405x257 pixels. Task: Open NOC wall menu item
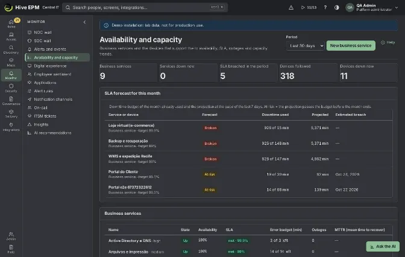(57, 33)
